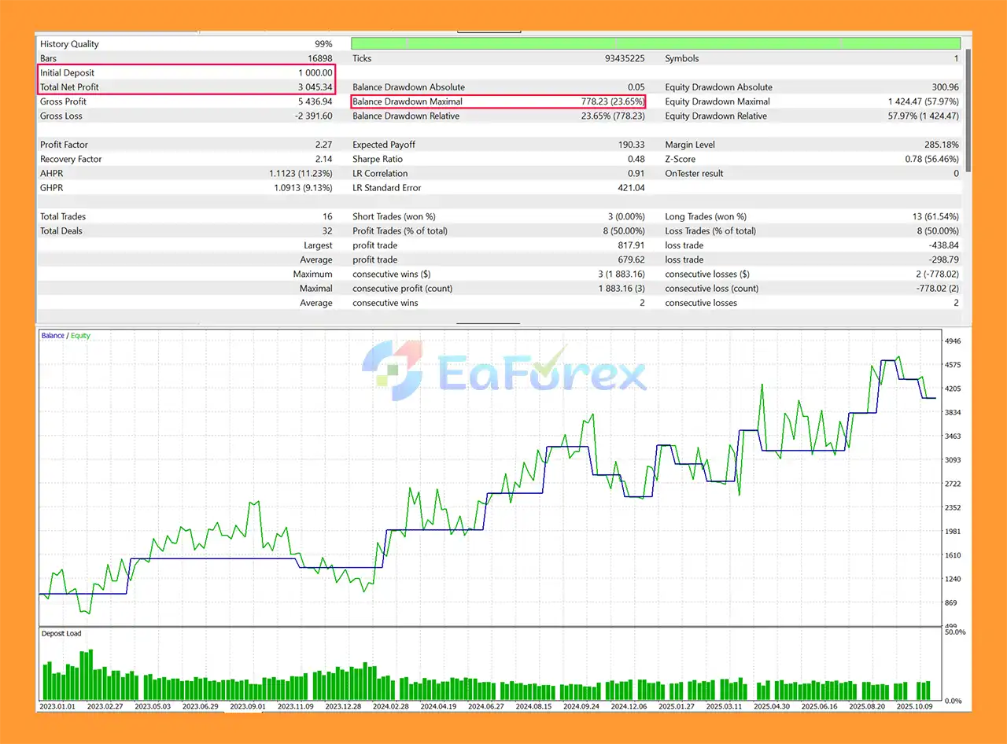Click the Ticks value 93435225

pos(624,57)
